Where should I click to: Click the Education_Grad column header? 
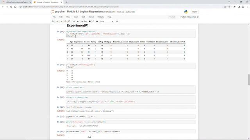pos(162,42)
